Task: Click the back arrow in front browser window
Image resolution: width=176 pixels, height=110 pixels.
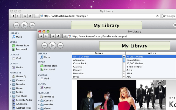Action: pyautogui.click(x=41, y=36)
